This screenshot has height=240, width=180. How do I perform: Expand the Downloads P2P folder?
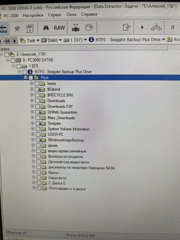32,106
